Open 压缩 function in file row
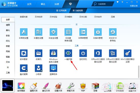Image resolution: width=140 pixels, height=93 pixels. pos(113,17)
